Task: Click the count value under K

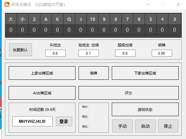Action: click(58, 30)
